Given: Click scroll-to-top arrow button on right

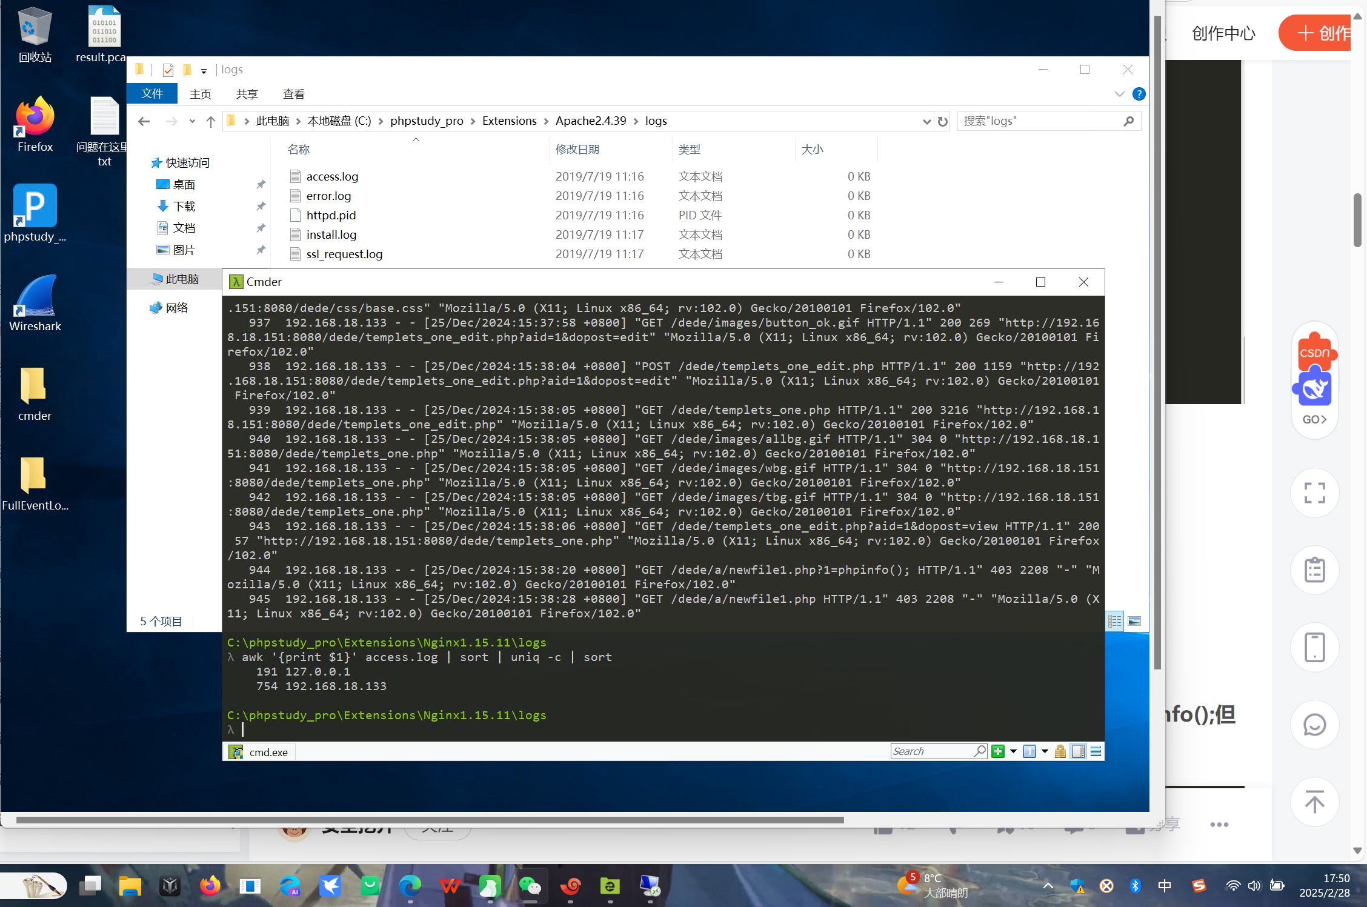Looking at the screenshot, I should [x=1314, y=802].
